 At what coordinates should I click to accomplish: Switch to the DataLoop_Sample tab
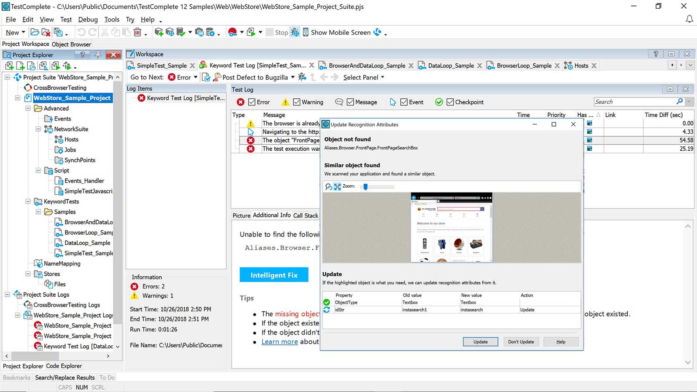450,65
